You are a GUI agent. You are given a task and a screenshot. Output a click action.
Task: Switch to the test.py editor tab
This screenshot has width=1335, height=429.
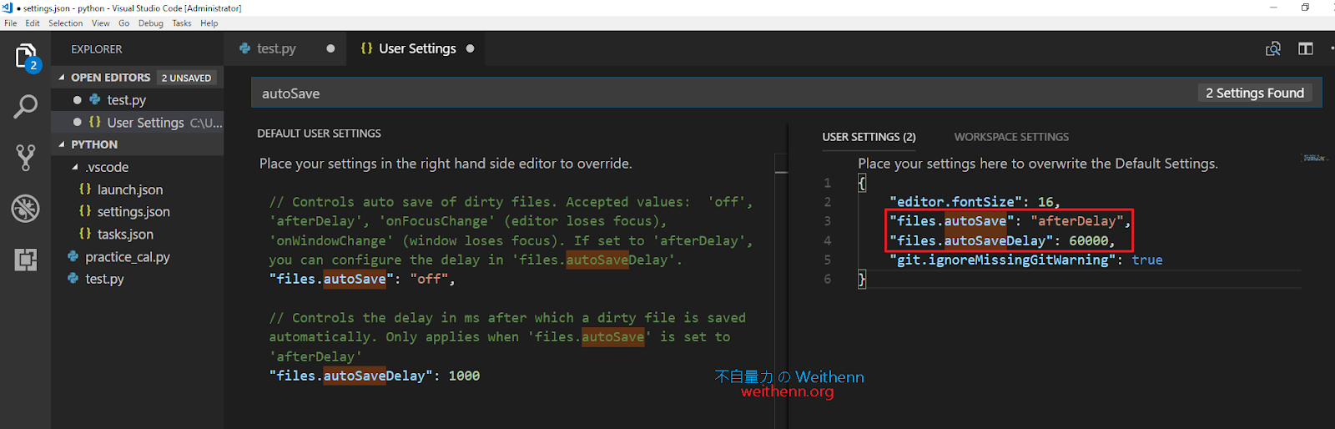(x=286, y=48)
